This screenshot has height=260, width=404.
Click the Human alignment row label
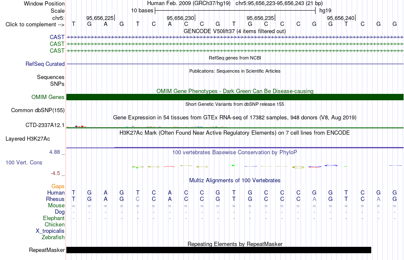pos(56,192)
